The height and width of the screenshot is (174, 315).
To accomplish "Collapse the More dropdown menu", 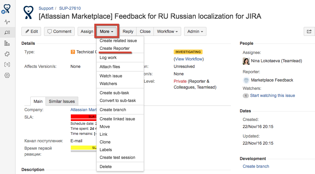I will [x=106, y=31].
